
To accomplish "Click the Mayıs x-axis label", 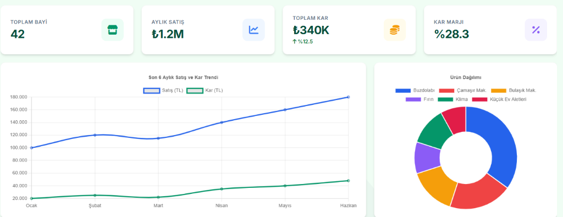I will (285, 205).
